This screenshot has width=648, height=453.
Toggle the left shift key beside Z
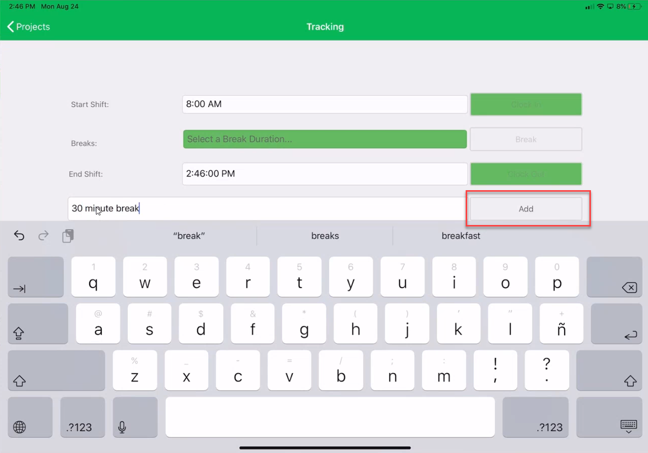[56, 370]
